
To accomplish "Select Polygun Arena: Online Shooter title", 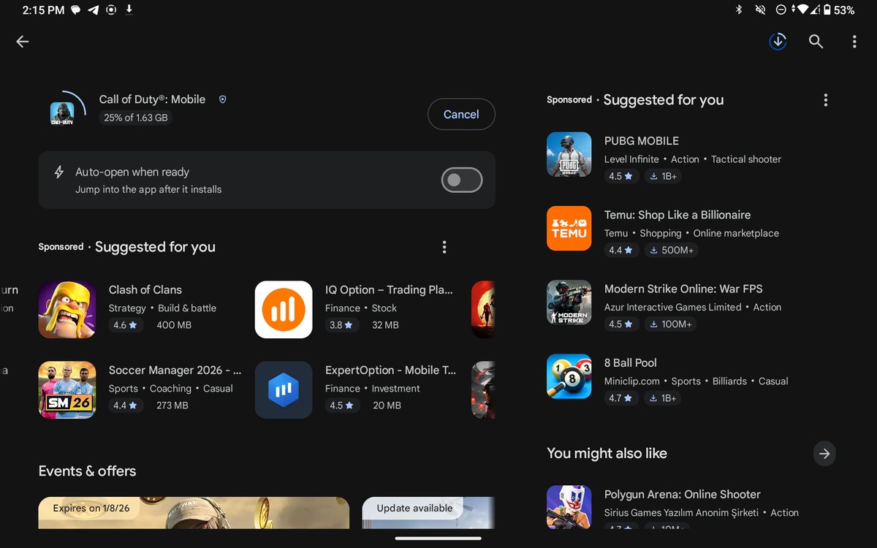I will [683, 494].
